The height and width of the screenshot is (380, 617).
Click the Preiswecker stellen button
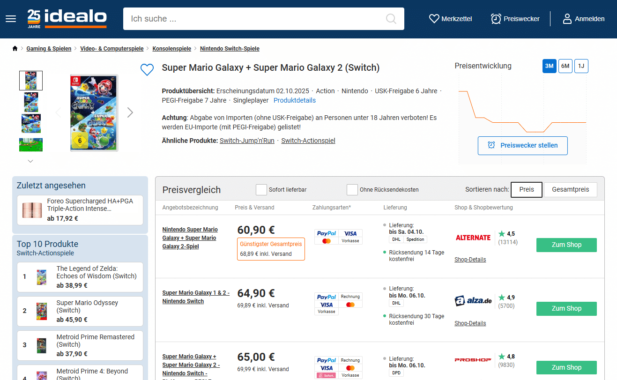point(522,145)
